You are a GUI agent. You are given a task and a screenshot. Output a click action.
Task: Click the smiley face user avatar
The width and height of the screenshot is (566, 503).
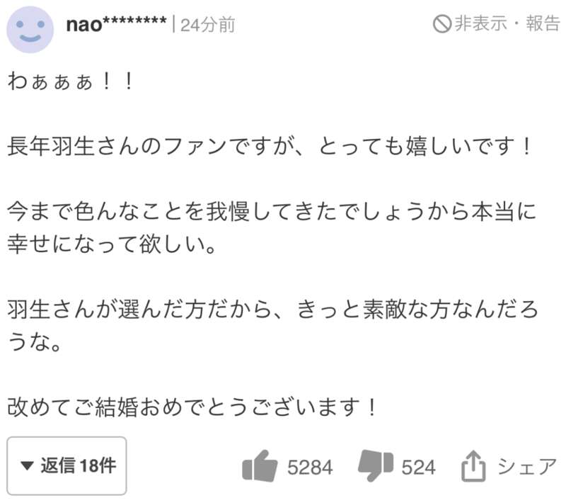point(30,29)
